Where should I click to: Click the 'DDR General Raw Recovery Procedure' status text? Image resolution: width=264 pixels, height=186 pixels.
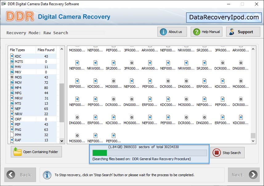[161, 159]
